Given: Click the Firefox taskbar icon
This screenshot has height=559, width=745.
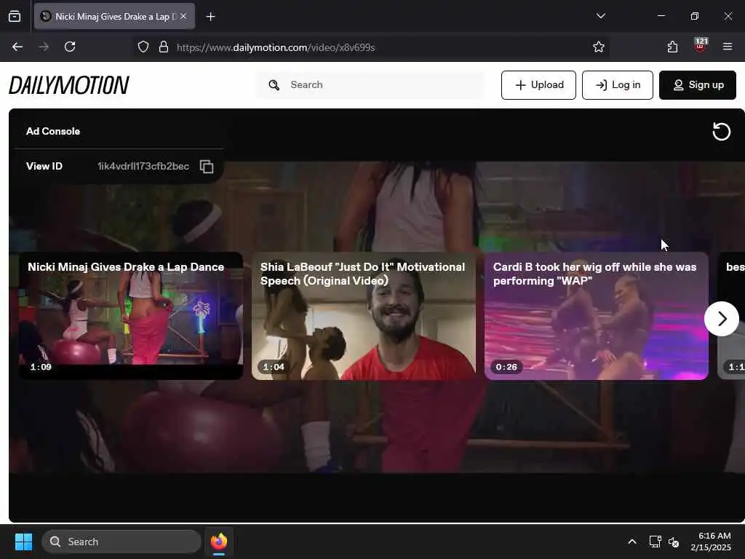Looking at the screenshot, I should (x=218, y=542).
